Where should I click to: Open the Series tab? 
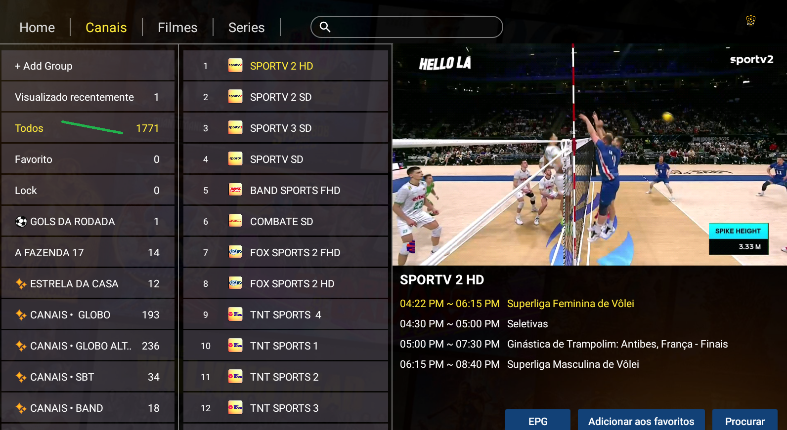click(246, 28)
